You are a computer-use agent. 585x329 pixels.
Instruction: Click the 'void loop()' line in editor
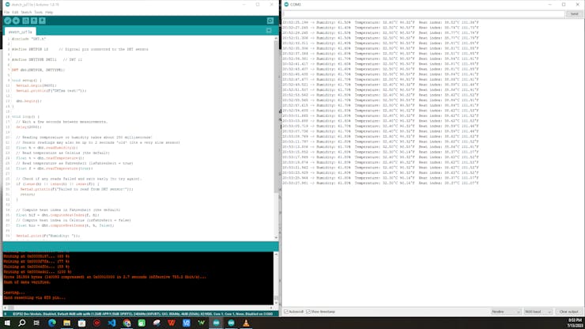[25, 116]
